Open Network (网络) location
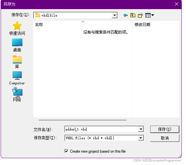Image resolution: width=186 pixels, height=165 pixels. point(17,94)
